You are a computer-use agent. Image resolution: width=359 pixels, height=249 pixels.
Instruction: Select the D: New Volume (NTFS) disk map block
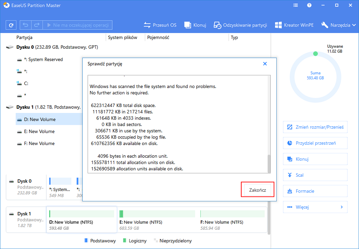(x=81, y=220)
